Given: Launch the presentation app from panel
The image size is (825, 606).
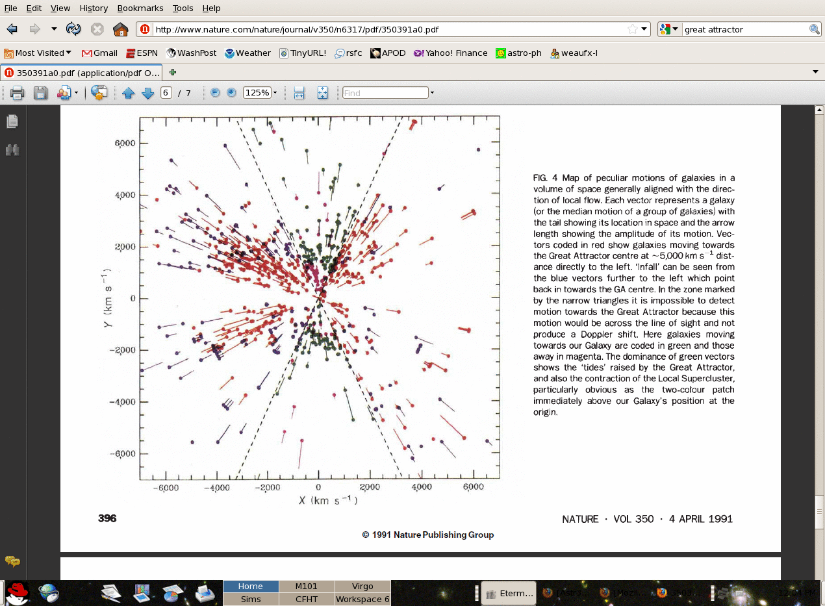Looking at the screenshot, I should (x=142, y=593).
